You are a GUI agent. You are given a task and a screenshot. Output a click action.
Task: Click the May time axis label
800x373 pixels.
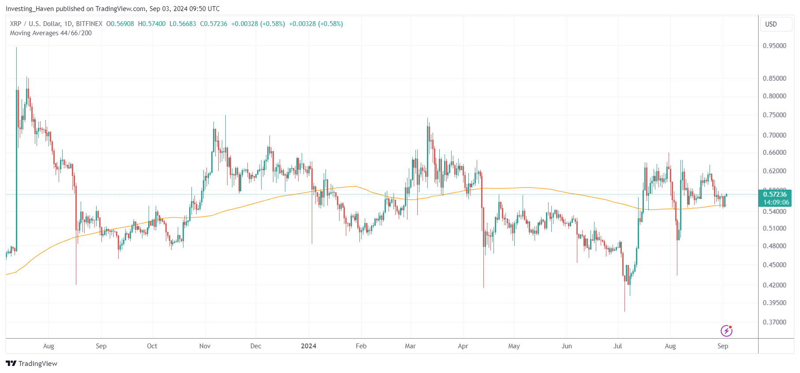pyautogui.click(x=514, y=346)
